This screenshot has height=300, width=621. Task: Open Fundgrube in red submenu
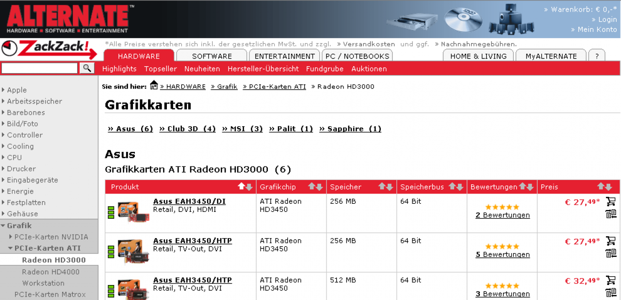point(325,69)
